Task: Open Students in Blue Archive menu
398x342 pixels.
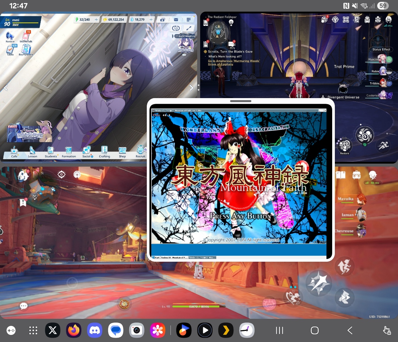Action: point(51,152)
